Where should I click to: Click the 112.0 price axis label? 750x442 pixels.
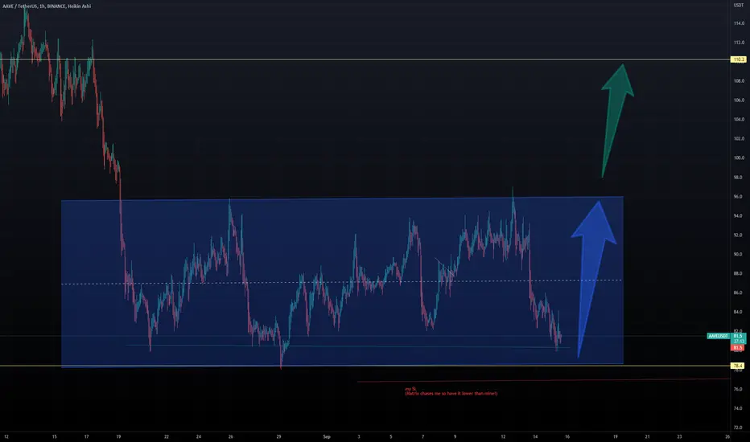pyautogui.click(x=739, y=43)
